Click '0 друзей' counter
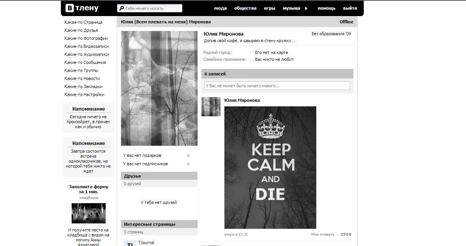 pyautogui.click(x=132, y=184)
